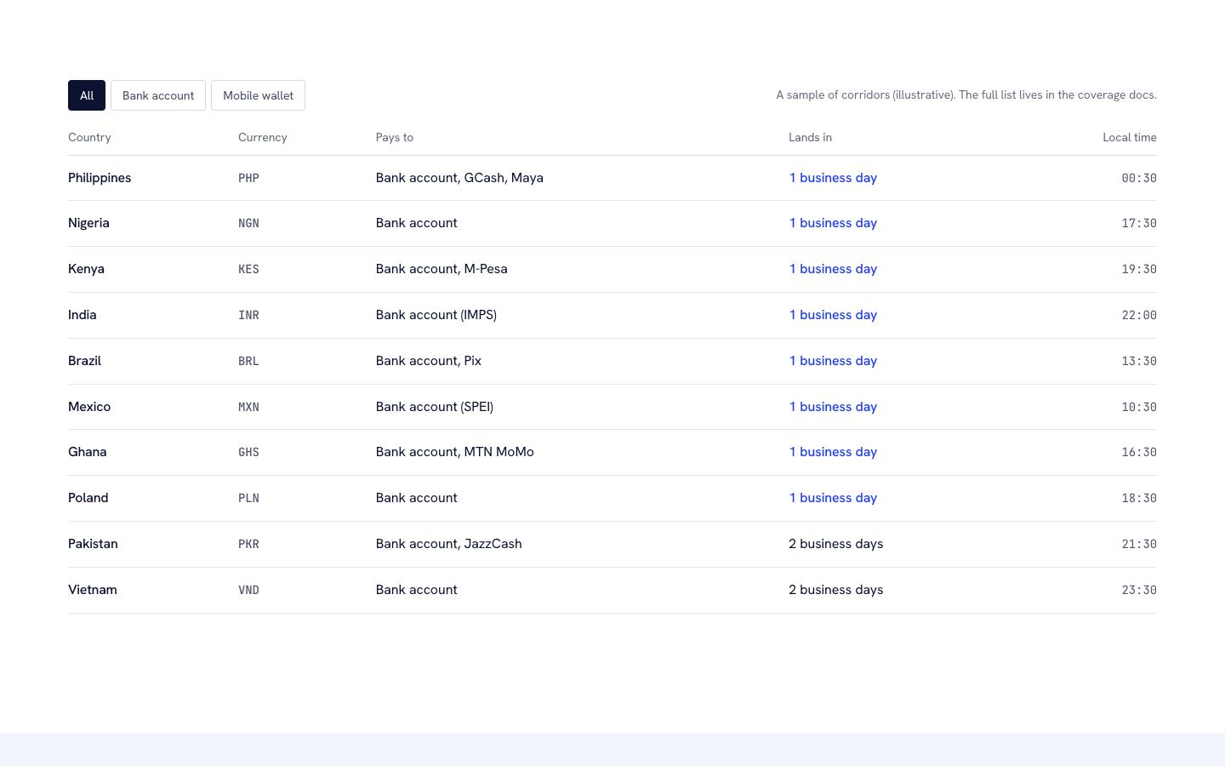This screenshot has height=766, width=1225.
Task: Select the Nigeria country cell
Action: pyautogui.click(x=88, y=223)
